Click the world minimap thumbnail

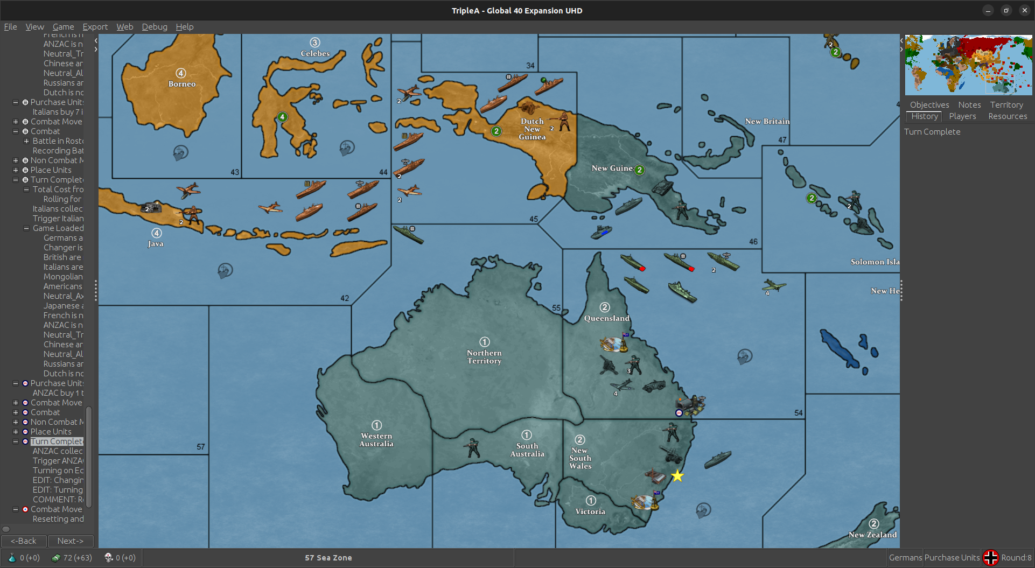968,65
